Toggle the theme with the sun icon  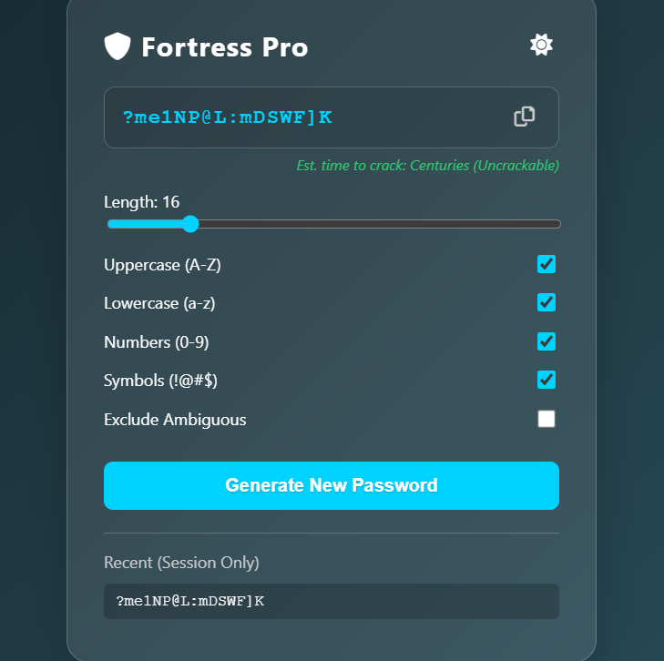[x=541, y=45]
